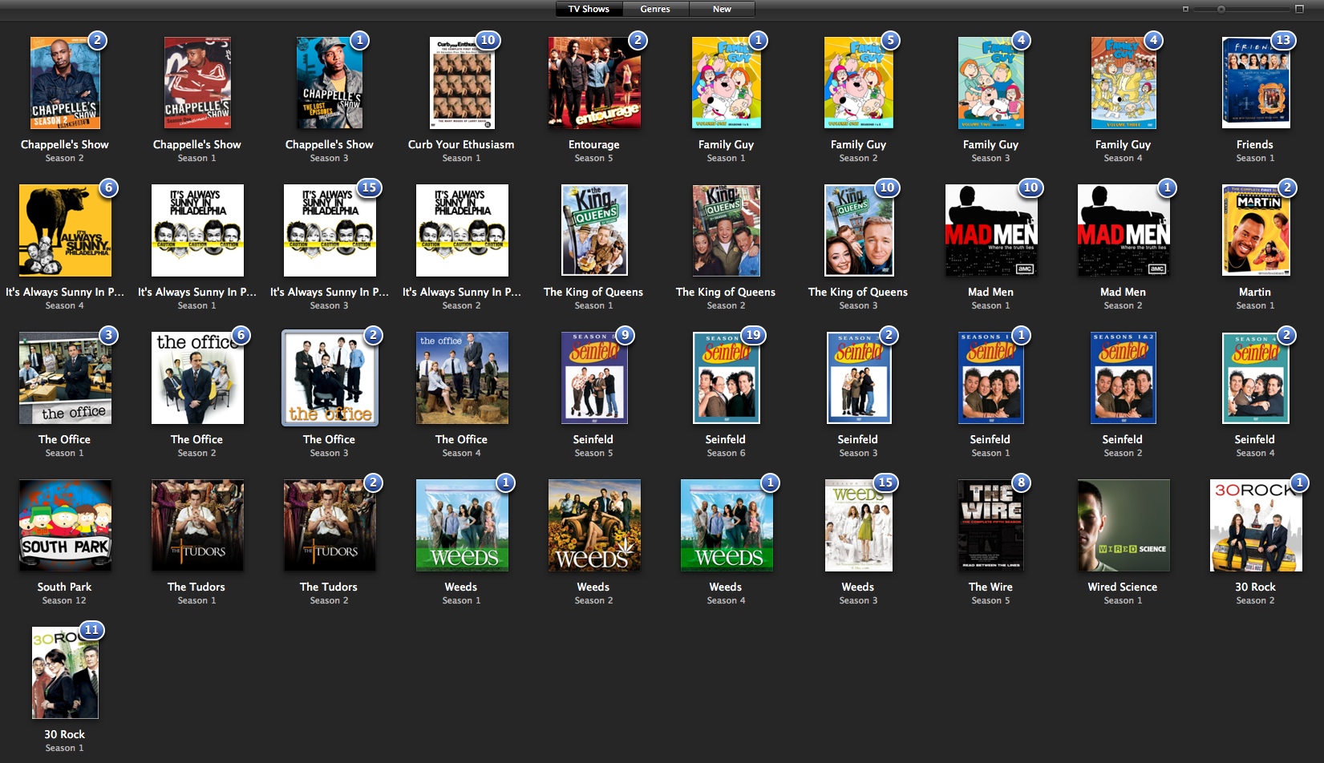The width and height of the screenshot is (1324, 763).
Task: Select The Tudors Season 1 cover
Action: click(197, 525)
